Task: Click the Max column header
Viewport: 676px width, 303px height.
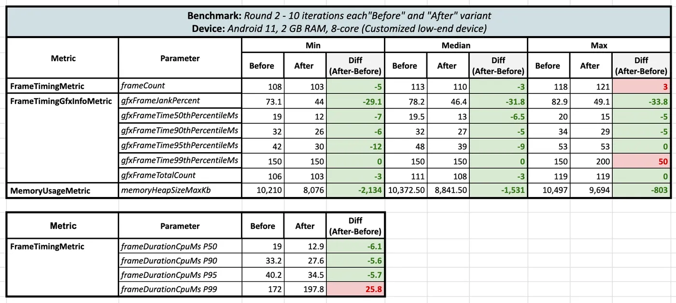Action: (x=599, y=45)
